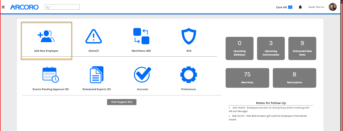
Task: Select the Bob Smith gift card note
Action: point(268,118)
